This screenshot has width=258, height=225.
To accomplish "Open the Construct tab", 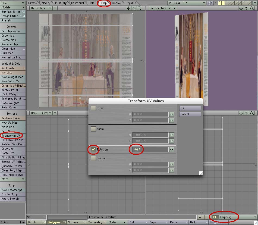I will pyautogui.click(x=77, y=3).
